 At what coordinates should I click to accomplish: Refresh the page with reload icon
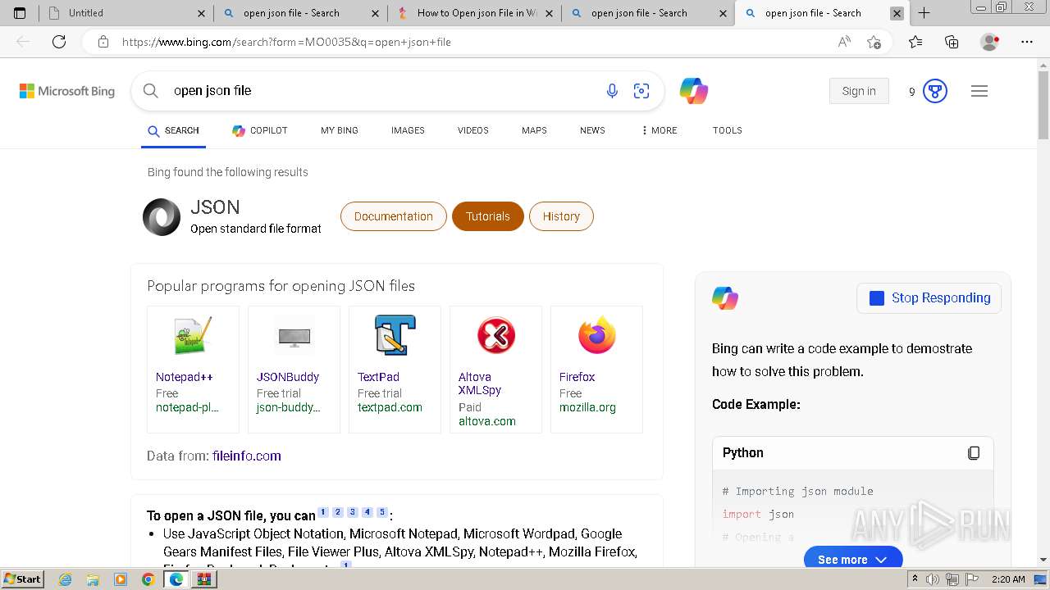[x=59, y=42]
